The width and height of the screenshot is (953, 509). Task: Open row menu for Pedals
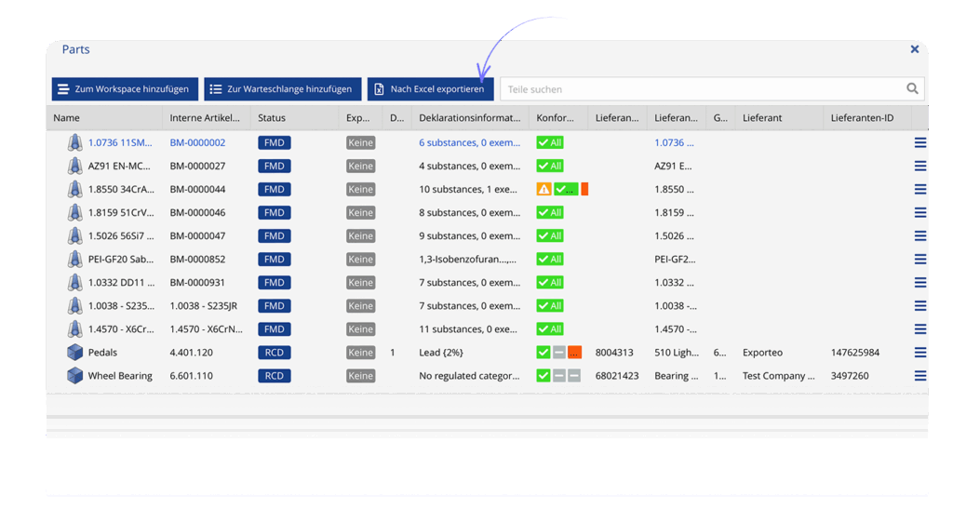click(920, 353)
